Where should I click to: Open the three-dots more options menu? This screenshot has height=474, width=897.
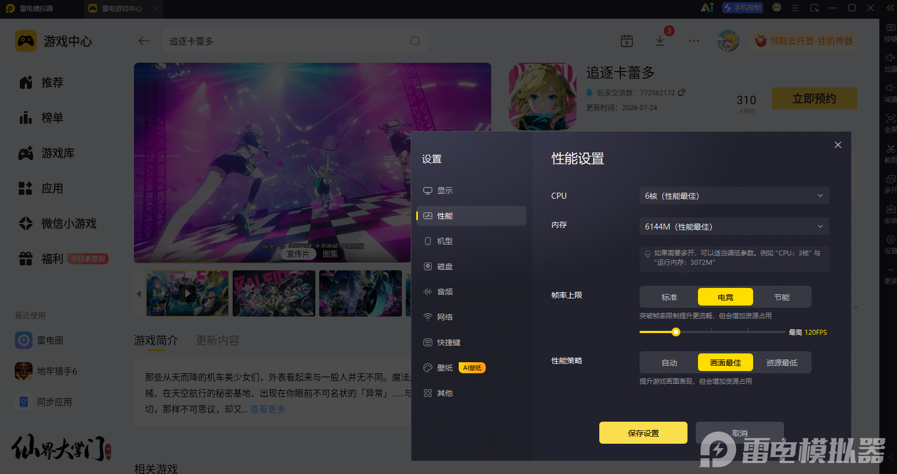pyautogui.click(x=694, y=41)
